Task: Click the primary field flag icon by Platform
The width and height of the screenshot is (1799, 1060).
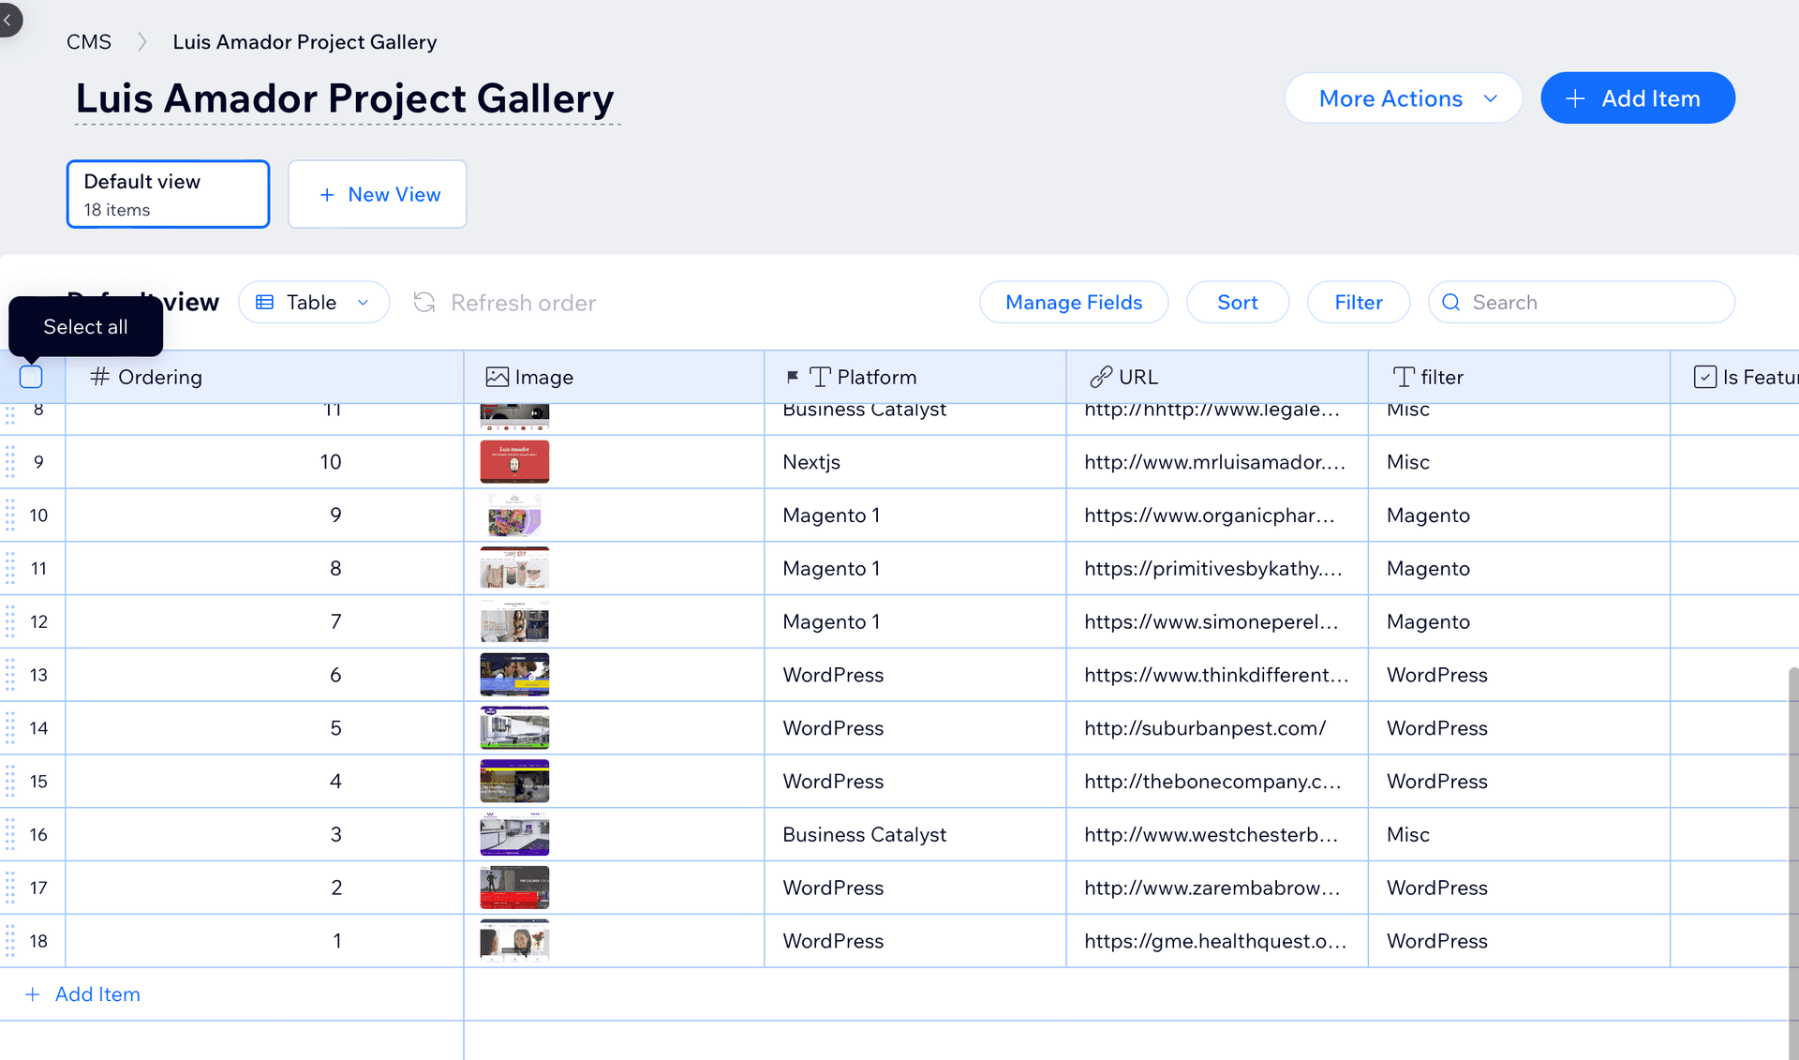Action: point(793,377)
